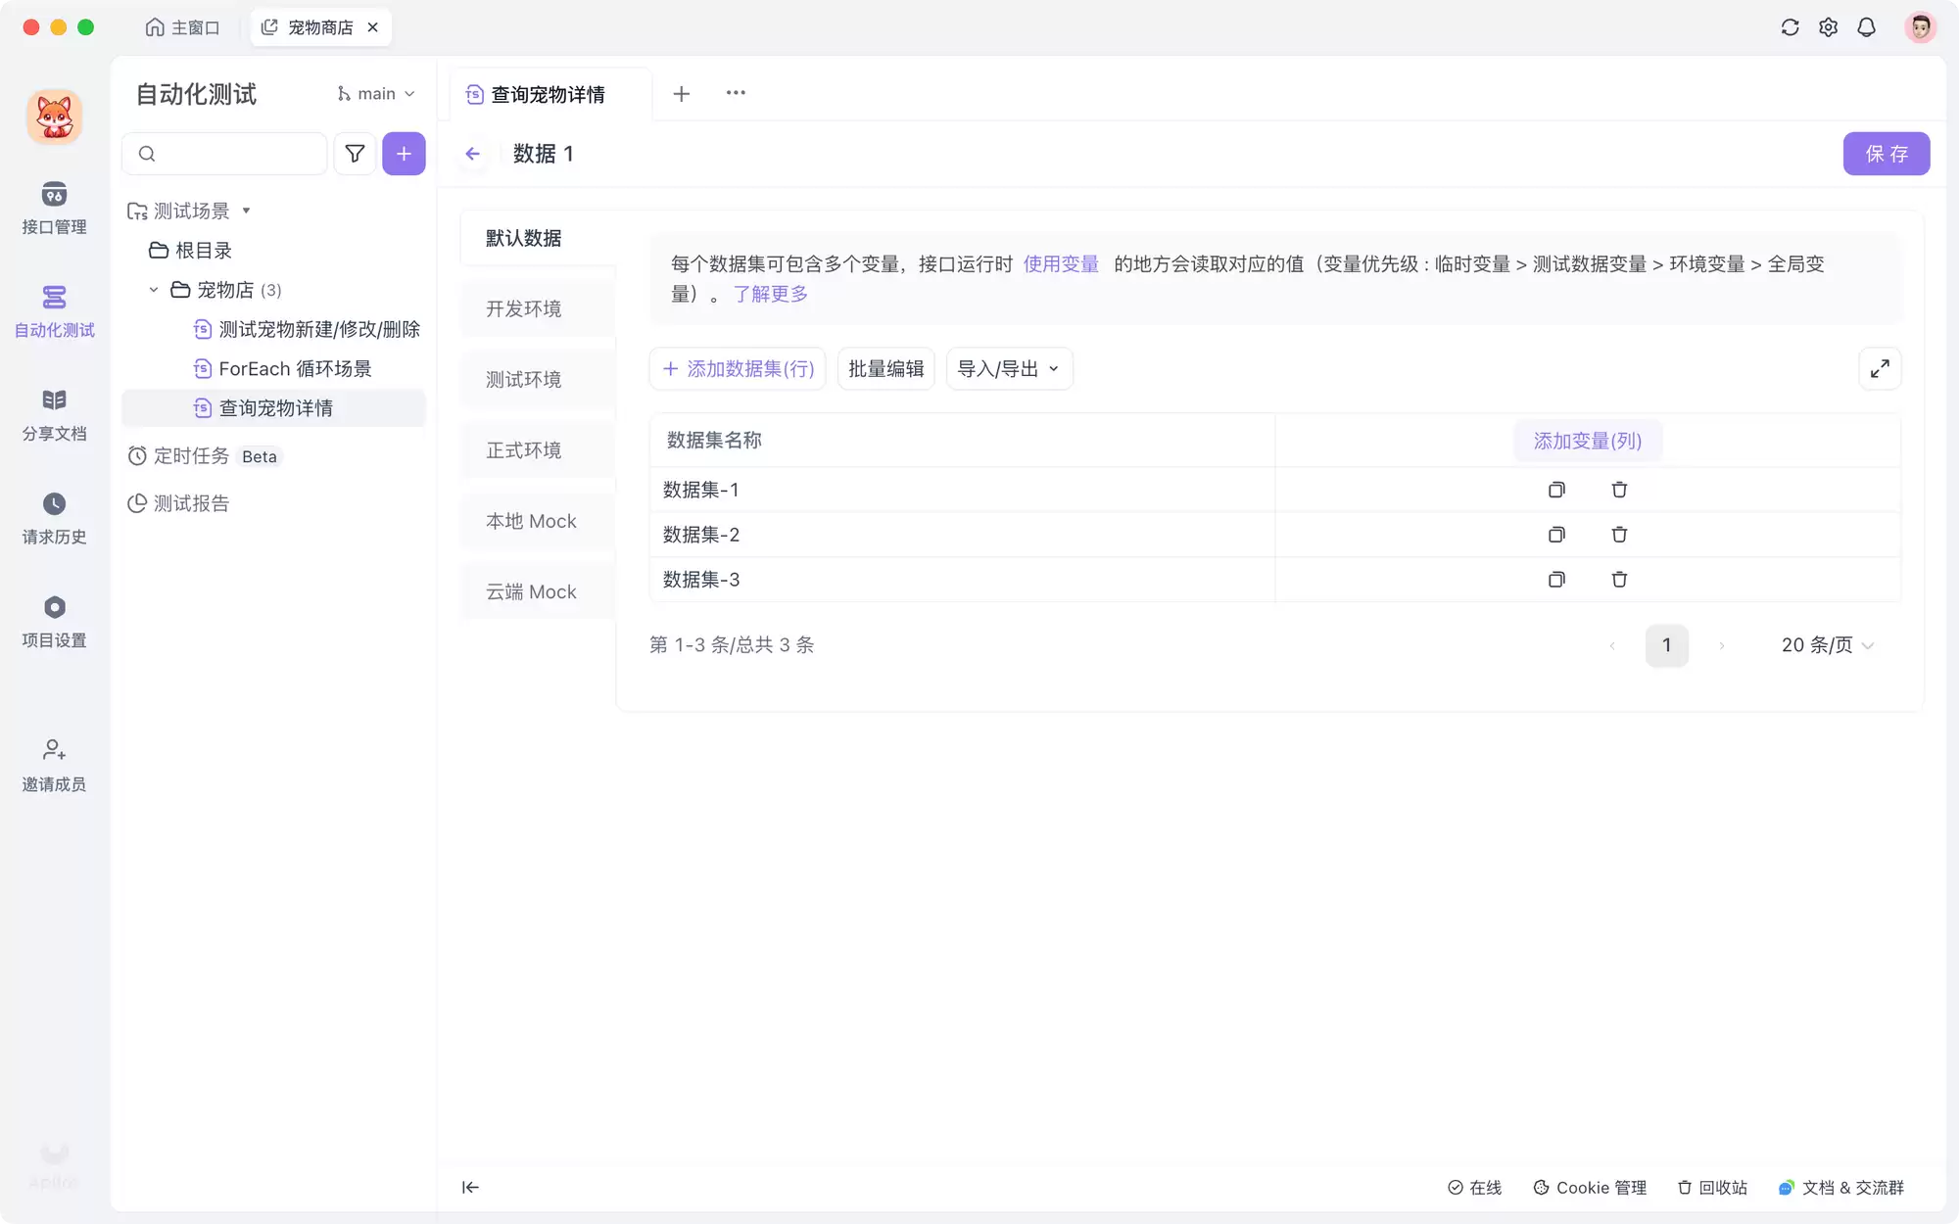Delete the 数据集-2 row
This screenshot has width=1959, height=1224.
tap(1619, 535)
